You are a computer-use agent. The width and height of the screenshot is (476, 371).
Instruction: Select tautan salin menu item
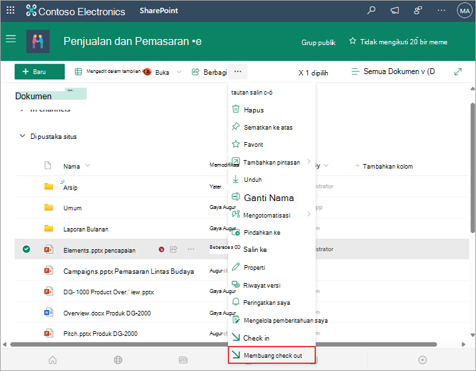pos(272,93)
